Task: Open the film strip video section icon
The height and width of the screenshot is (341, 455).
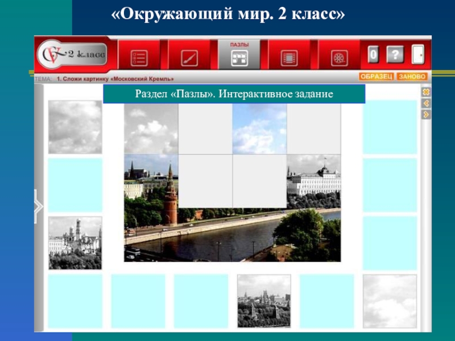Action: coord(289,58)
